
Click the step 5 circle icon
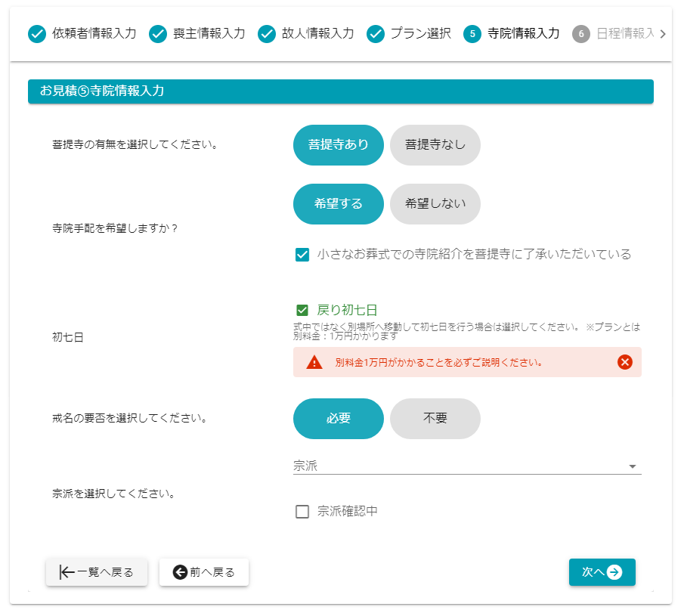coord(472,34)
